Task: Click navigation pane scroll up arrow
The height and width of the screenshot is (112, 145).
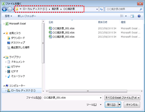Action: tap(43, 21)
